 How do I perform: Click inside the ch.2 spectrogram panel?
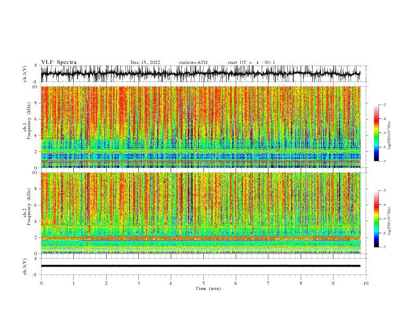point(200,213)
